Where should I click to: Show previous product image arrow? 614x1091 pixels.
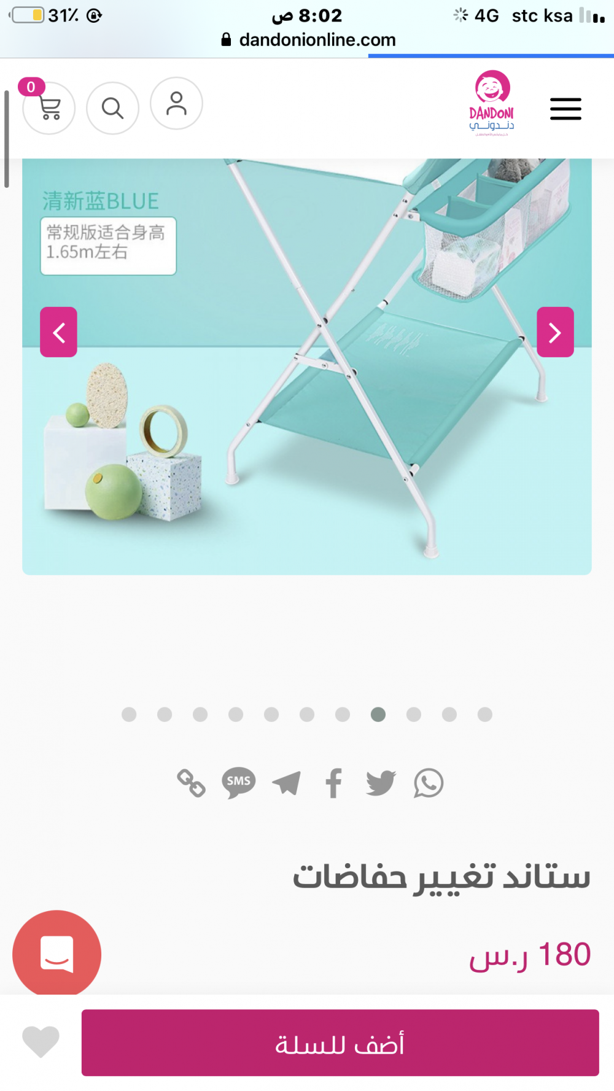click(58, 332)
